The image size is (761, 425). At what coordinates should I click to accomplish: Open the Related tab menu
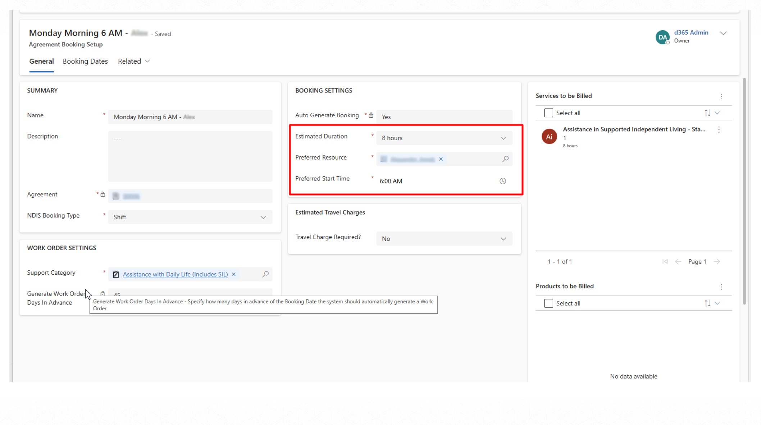[x=133, y=61]
